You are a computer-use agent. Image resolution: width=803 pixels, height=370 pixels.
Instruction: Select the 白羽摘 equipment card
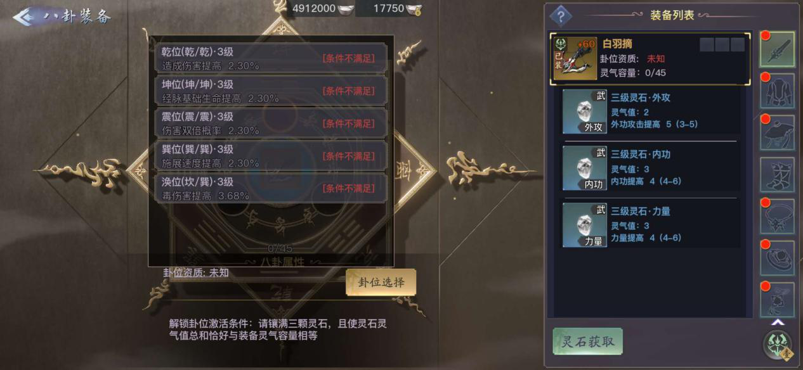[x=650, y=58]
